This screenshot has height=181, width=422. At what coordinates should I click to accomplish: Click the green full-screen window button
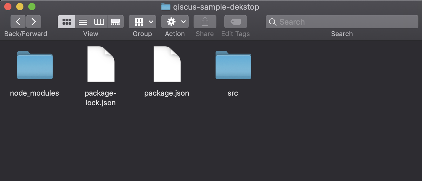coord(32,6)
